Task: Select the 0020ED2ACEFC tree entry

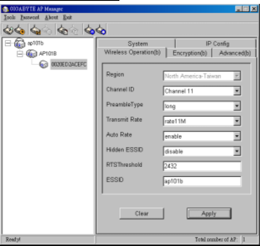Action: tap(69, 64)
